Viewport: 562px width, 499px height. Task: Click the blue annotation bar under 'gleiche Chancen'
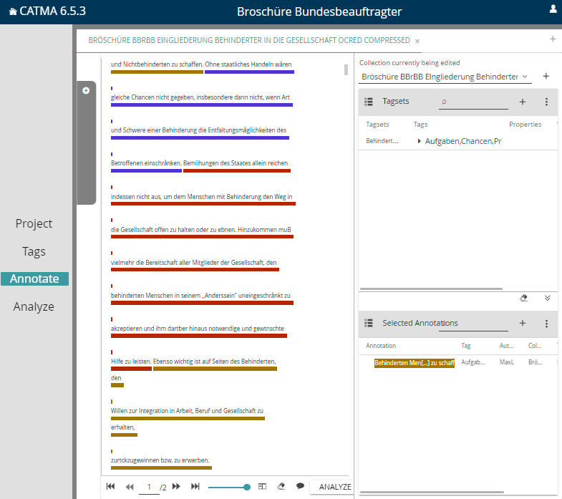202,105
